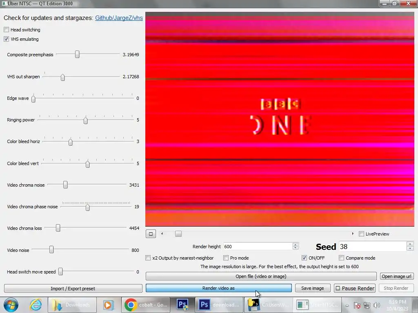Click the BBC ONE preview image

[x=280, y=119]
